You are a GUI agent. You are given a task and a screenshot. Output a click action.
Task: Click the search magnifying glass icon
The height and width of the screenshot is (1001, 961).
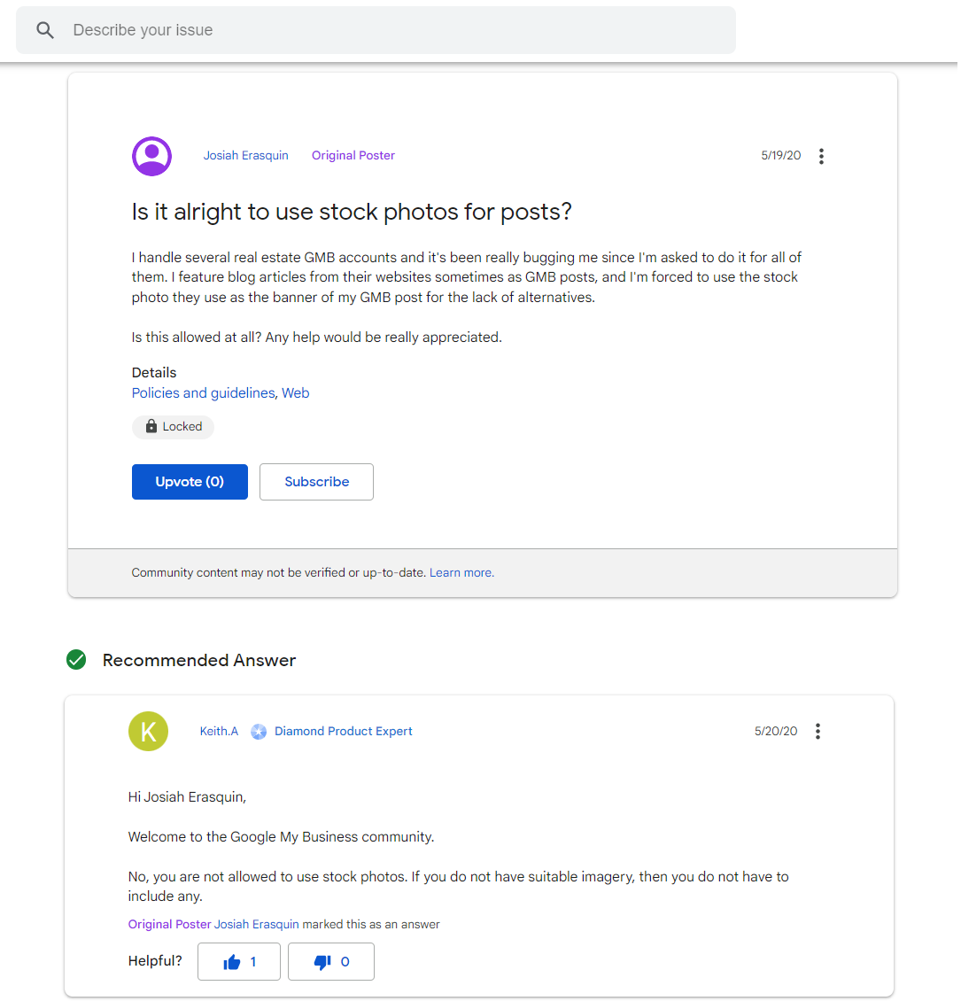44,29
